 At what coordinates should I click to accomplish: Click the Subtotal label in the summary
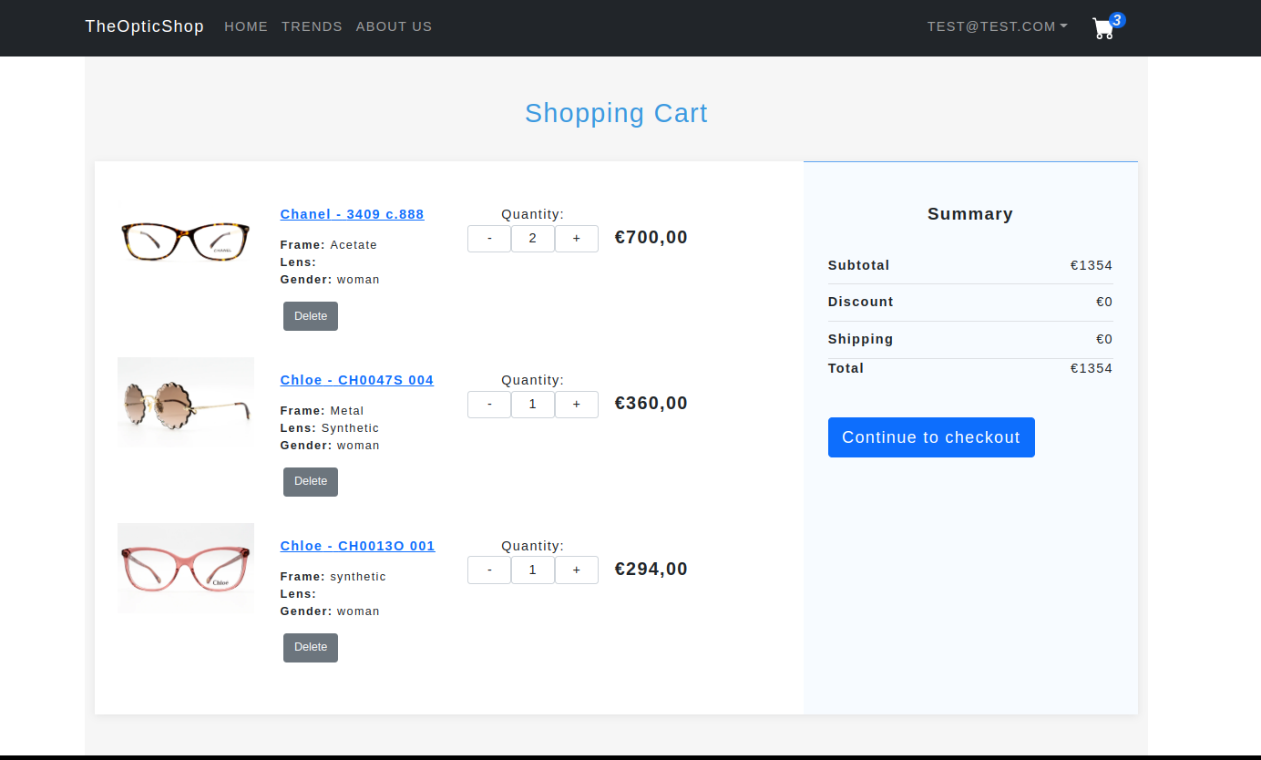859,265
